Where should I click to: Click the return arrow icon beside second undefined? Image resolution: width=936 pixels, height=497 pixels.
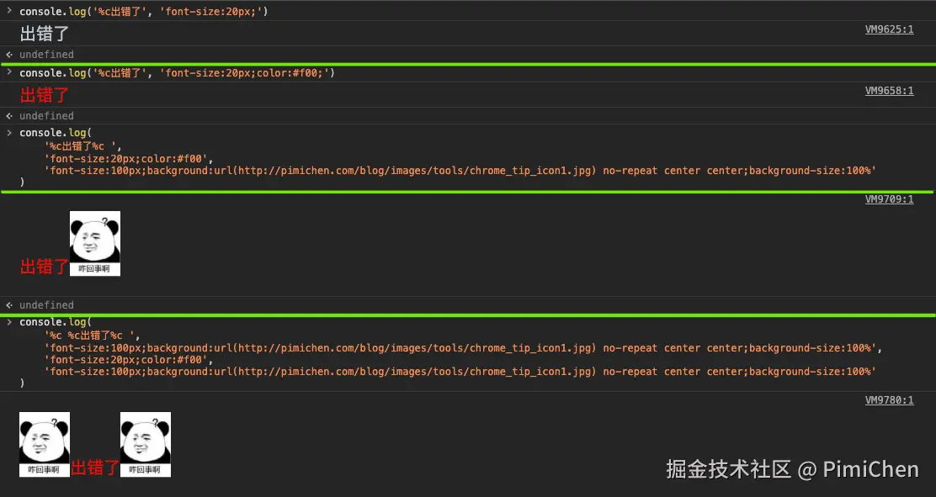(x=8, y=115)
